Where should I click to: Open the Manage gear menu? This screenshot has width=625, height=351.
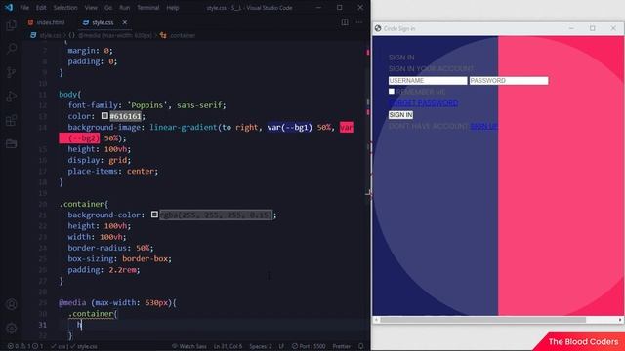(x=11, y=328)
